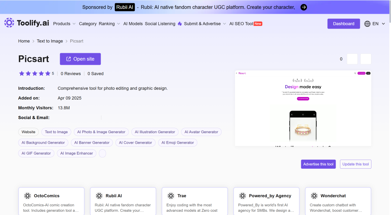This screenshot has height=215, width=391.
Task: Open the EN language dropdown chevron
Action: point(383,24)
